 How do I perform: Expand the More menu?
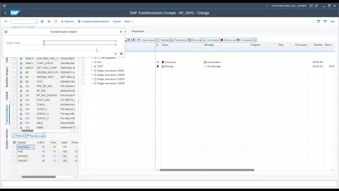coord(129,21)
